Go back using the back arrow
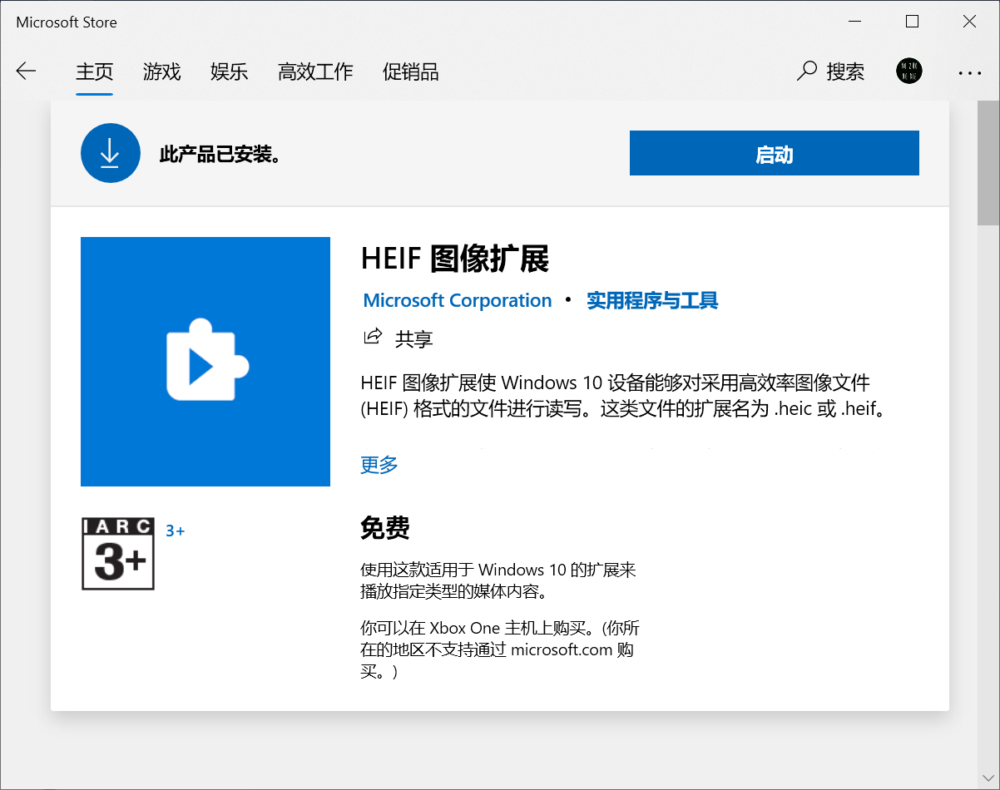Image resolution: width=1000 pixels, height=790 pixels. click(x=26, y=72)
